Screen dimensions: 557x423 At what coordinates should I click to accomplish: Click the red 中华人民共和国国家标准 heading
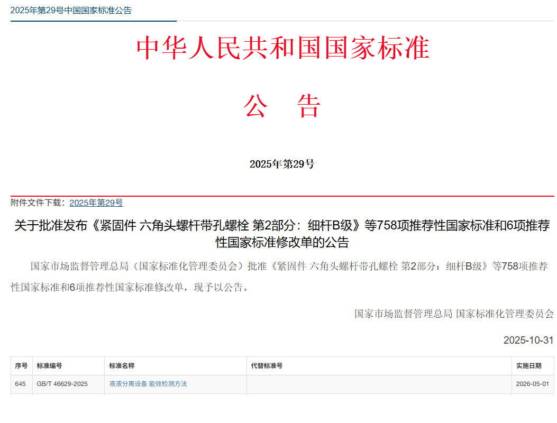[278, 48]
